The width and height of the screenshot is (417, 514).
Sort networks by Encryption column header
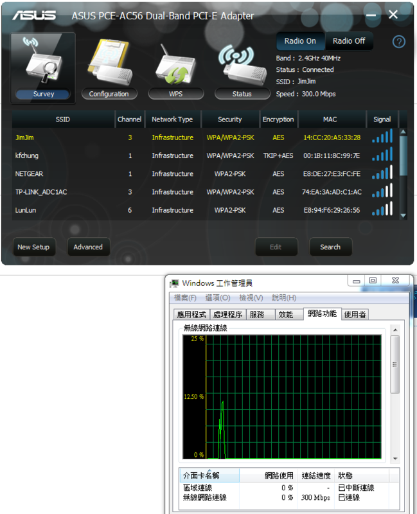(278, 120)
